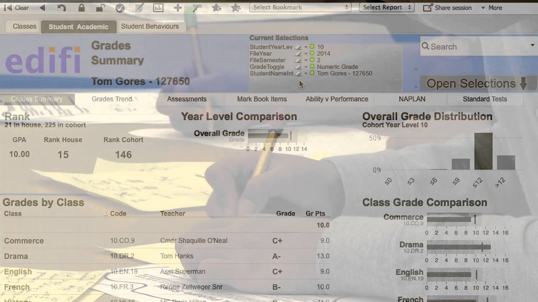
Task: Expand the StudentYearLev selection dropdown arrow
Action: coord(306,47)
